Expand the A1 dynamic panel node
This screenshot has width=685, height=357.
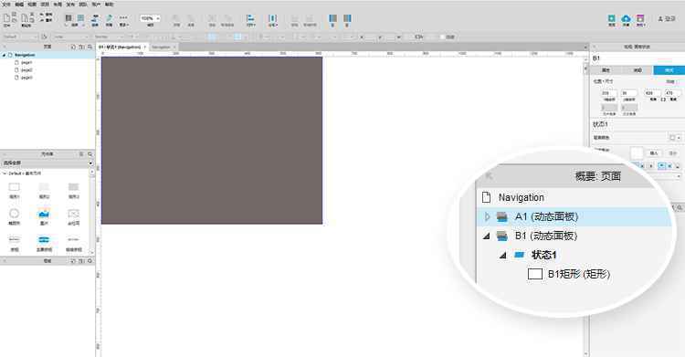point(487,216)
